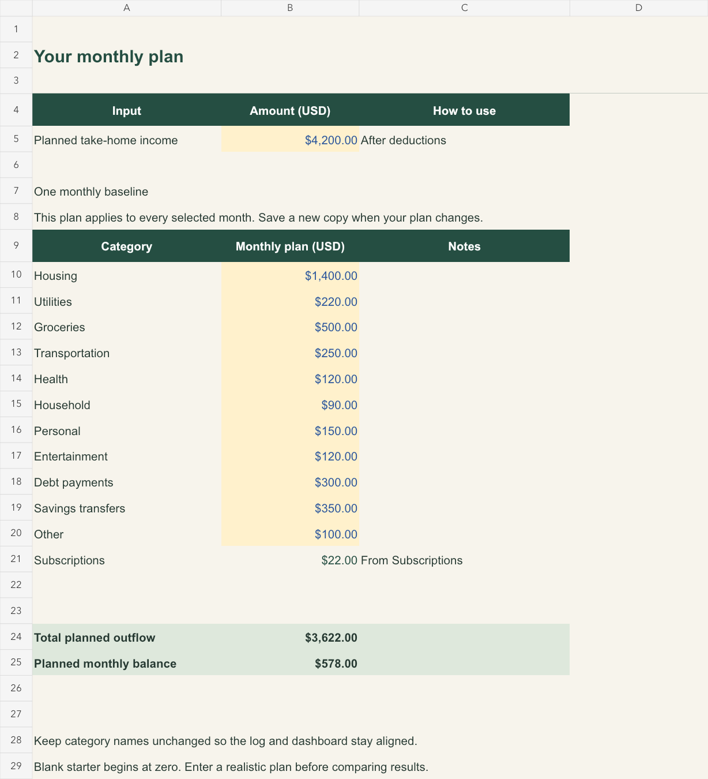Select row 5 header

click(x=16, y=139)
